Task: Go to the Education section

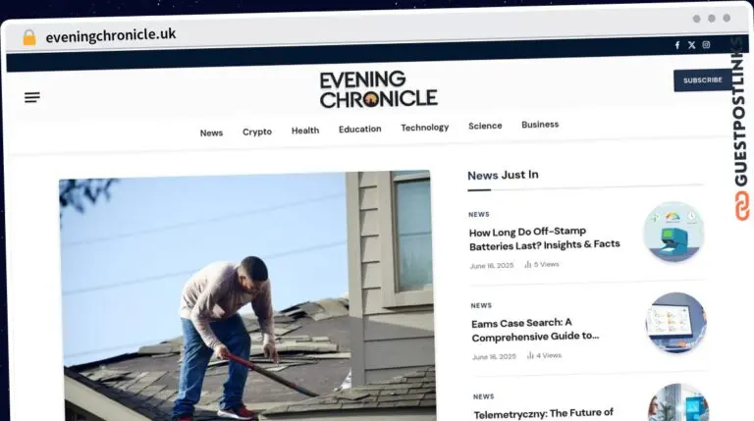Action: [x=359, y=129]
